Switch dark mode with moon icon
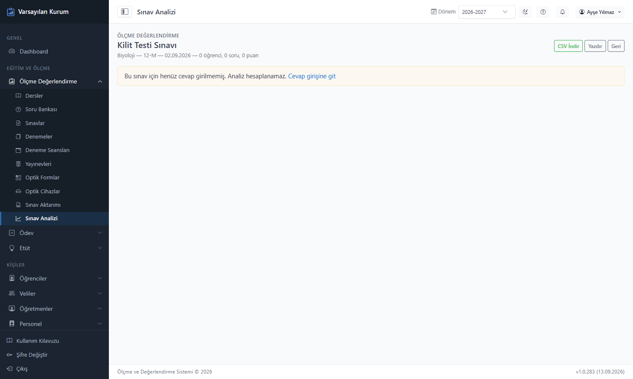This screenshot has height=379, width=633. coord(525,12)
